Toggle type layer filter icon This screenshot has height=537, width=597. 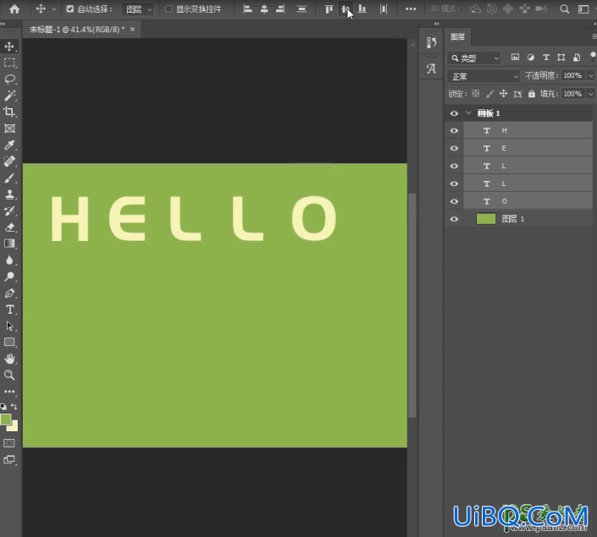[546, 57]
